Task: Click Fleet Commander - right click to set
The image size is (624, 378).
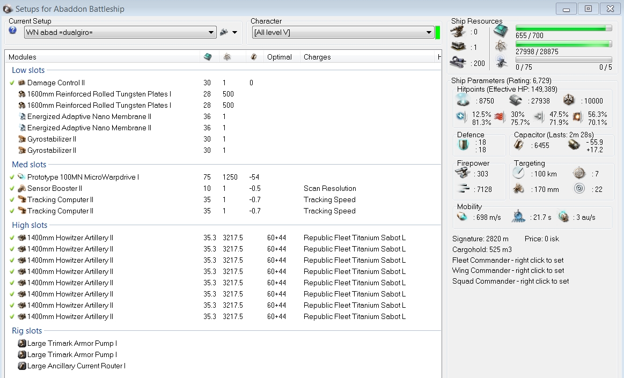Action: [508, 260]
